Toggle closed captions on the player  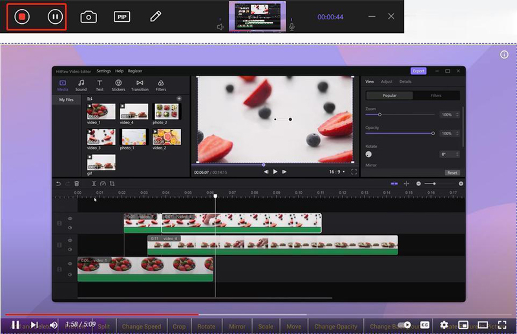click(x=425, y=325)
